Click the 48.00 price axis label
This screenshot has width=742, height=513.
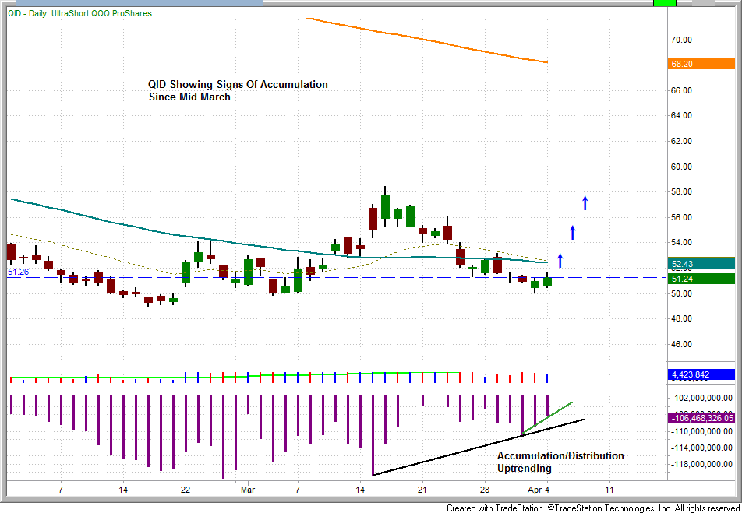coord(681,318)
